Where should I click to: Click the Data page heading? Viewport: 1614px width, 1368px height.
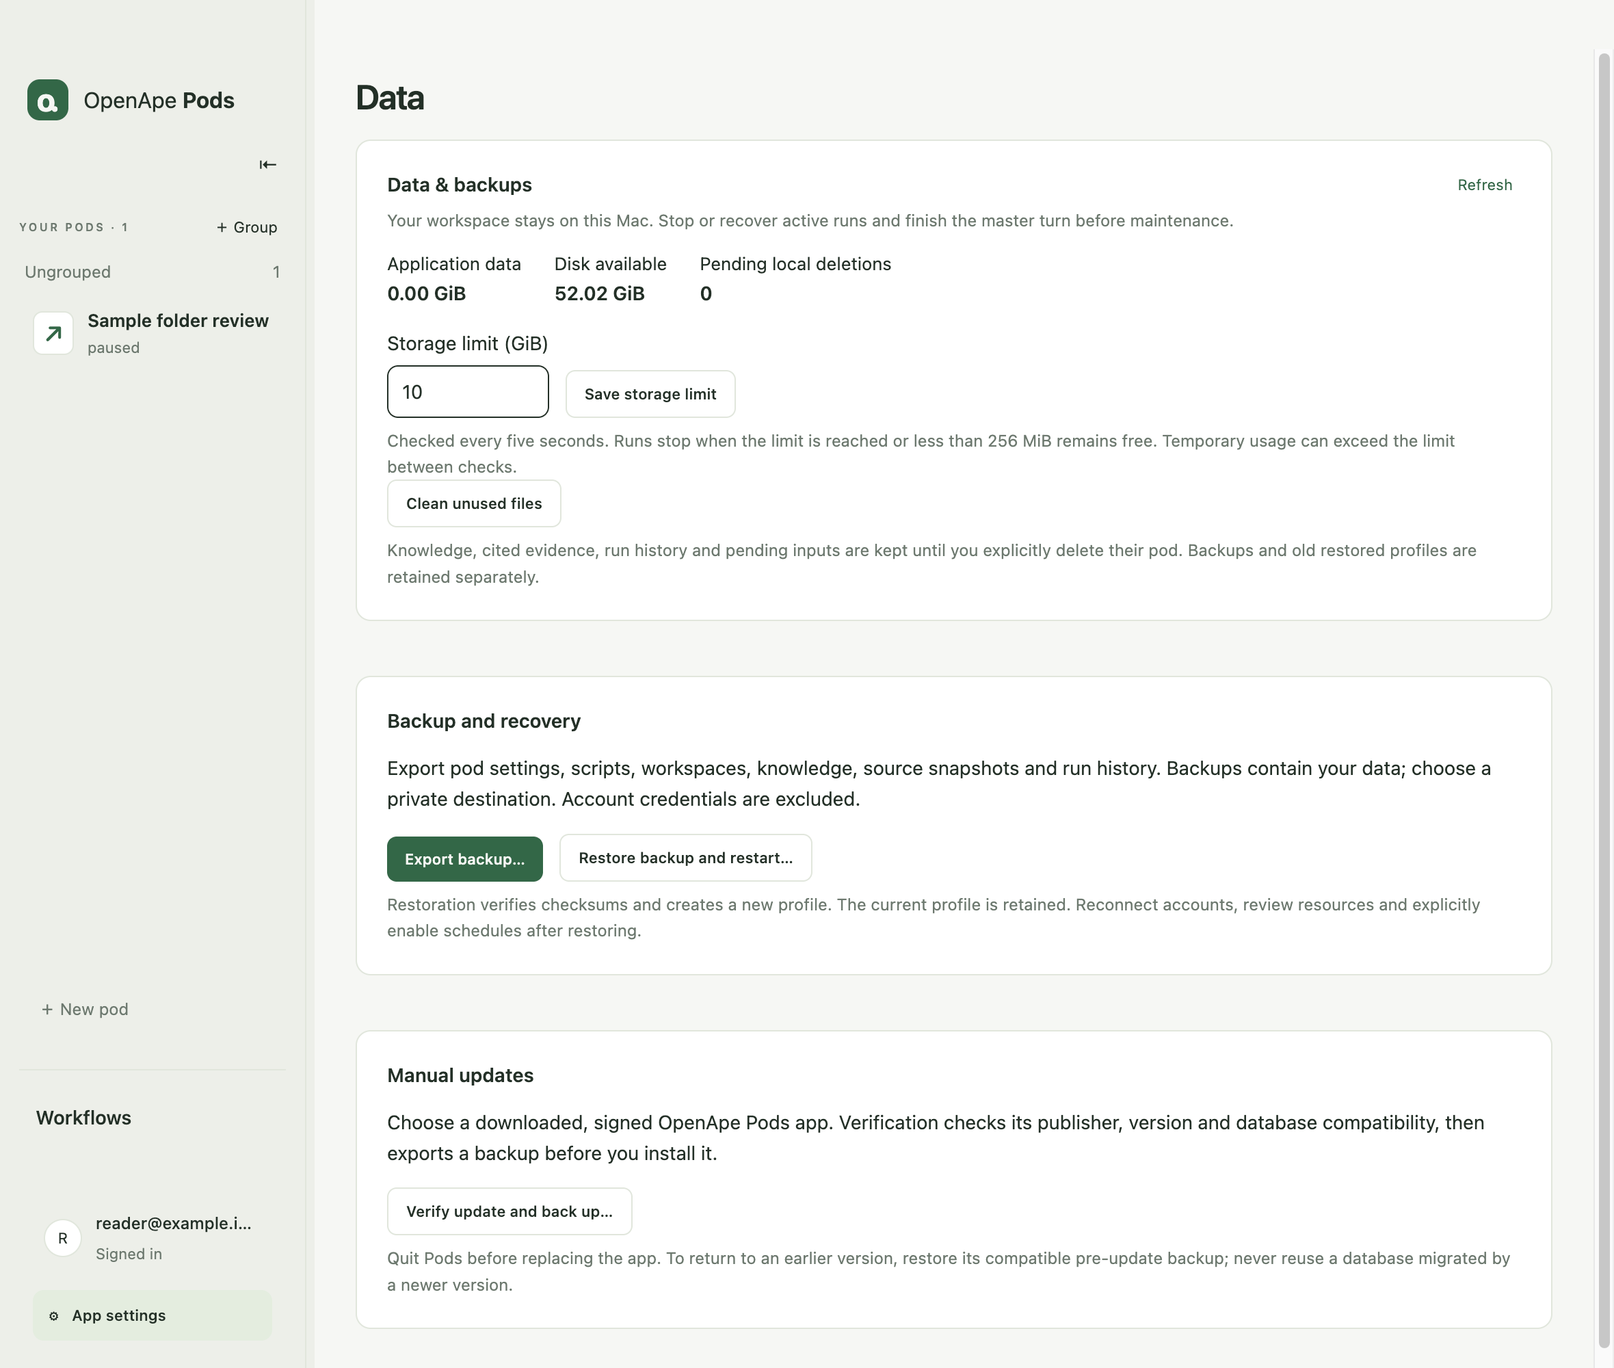tap(390, 98)
